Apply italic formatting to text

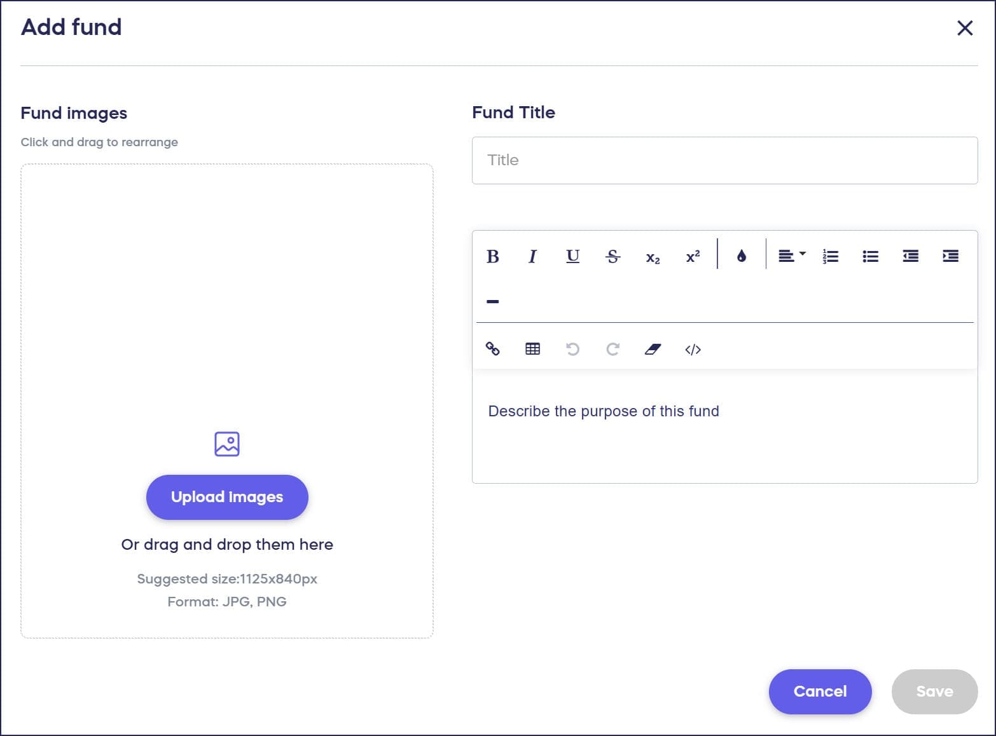(x=532, y=256)
